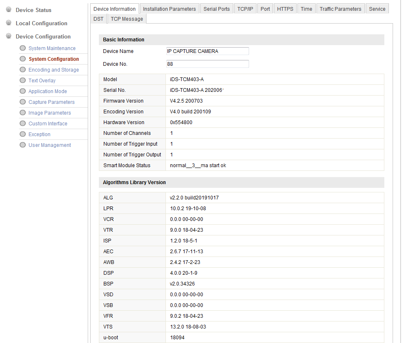Open the TCP/IP tab

pyautogui.click(x=245, y=9)
